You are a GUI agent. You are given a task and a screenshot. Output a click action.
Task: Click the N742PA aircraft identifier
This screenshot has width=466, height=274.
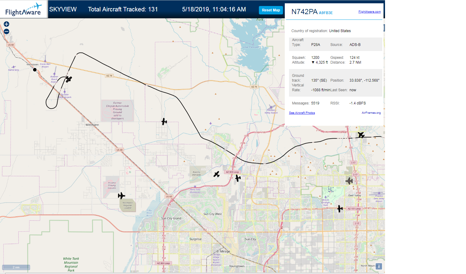(x=304, y=12)
